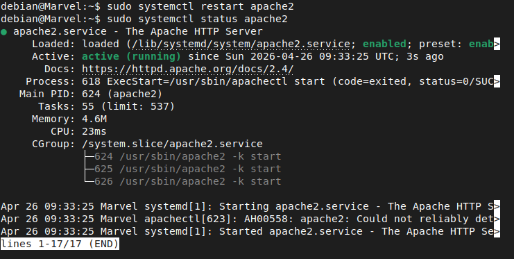The height and width of the screenshot is (259, 514).
Task: Click the AH00558 apachectl warning log line
Action: pyautogui.click(x=250, y=219)
